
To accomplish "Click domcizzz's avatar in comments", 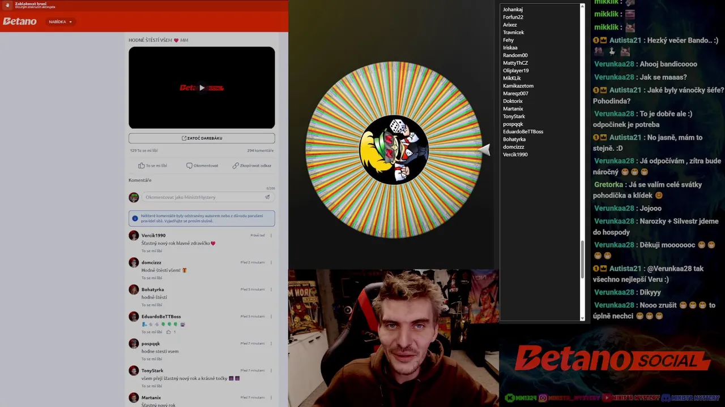I will tap(134, 262).
